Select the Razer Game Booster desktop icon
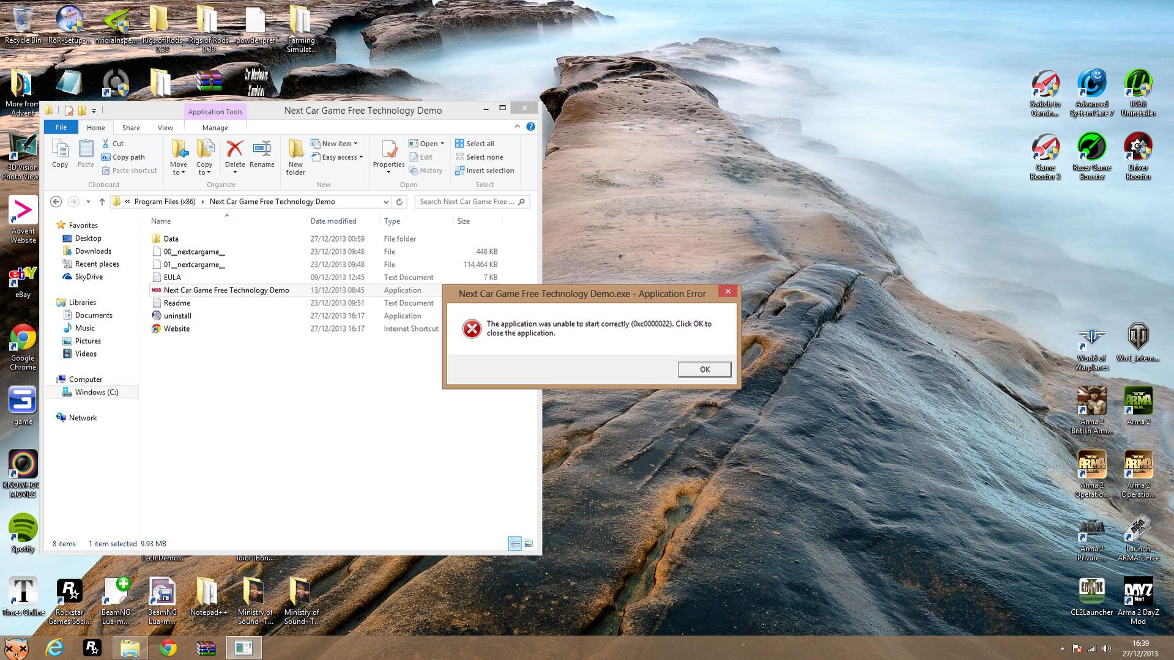The height and width of the screenshot is (660, 1174). [x=1091, y=157]
